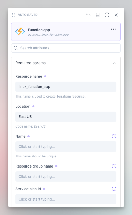Click the Function app resource card
132x215 pixels.
(x=66, y=32)
